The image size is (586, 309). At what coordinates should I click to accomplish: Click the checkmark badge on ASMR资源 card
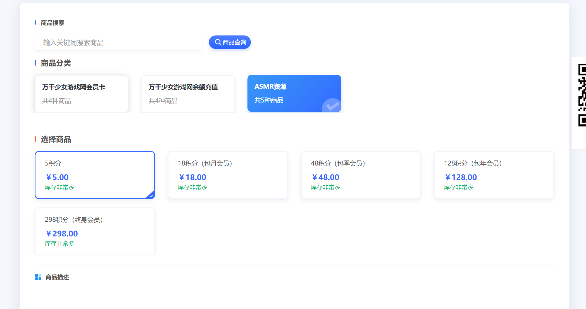point(332,106)
